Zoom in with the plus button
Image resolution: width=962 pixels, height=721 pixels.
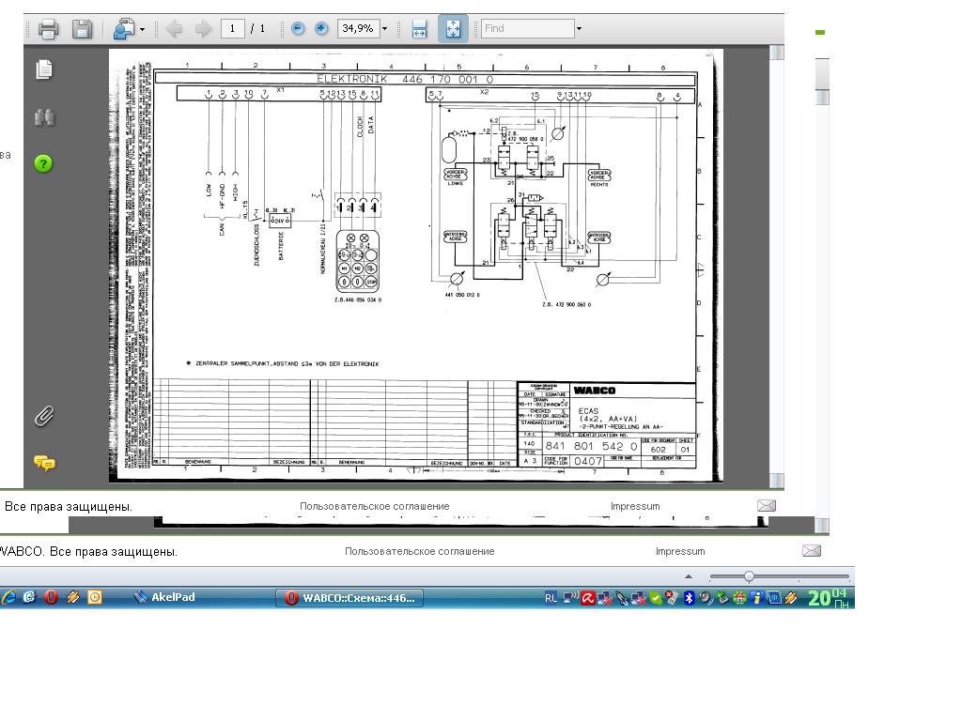(321, 28)
